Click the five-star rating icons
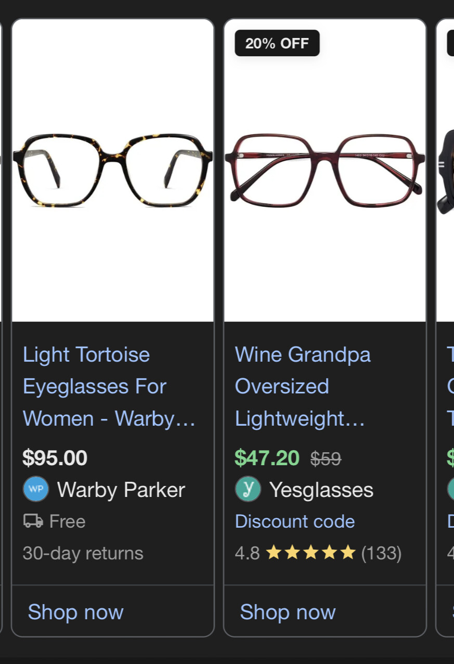The height and width of the screenshot is (664, 454). click(310, 553)
